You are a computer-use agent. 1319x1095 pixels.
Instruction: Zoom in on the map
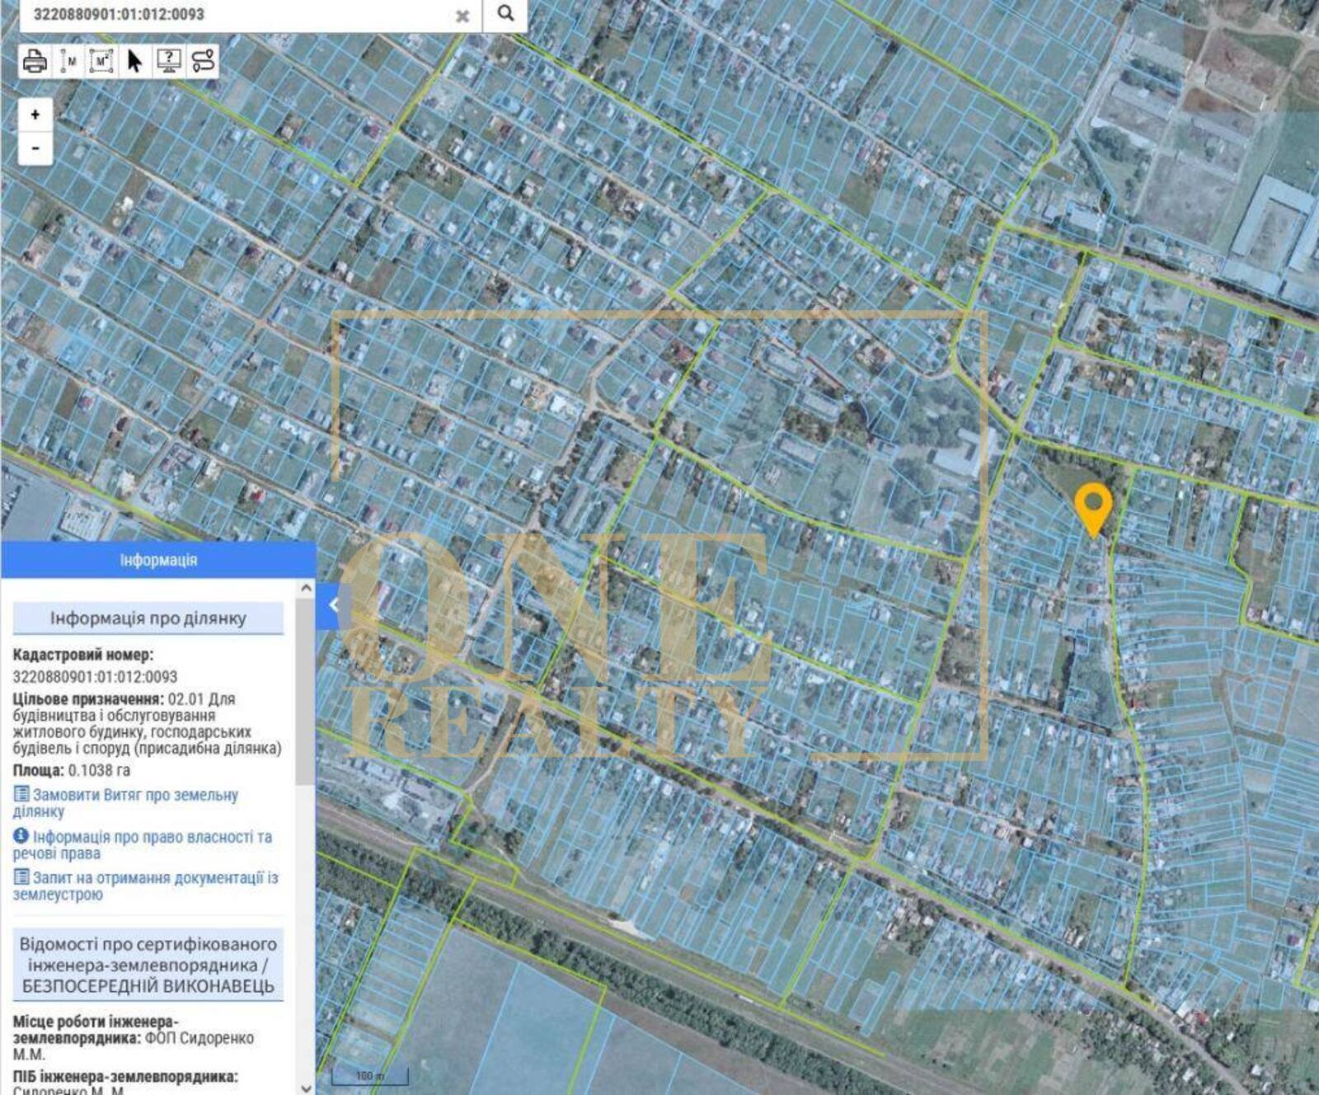point(35,115)
